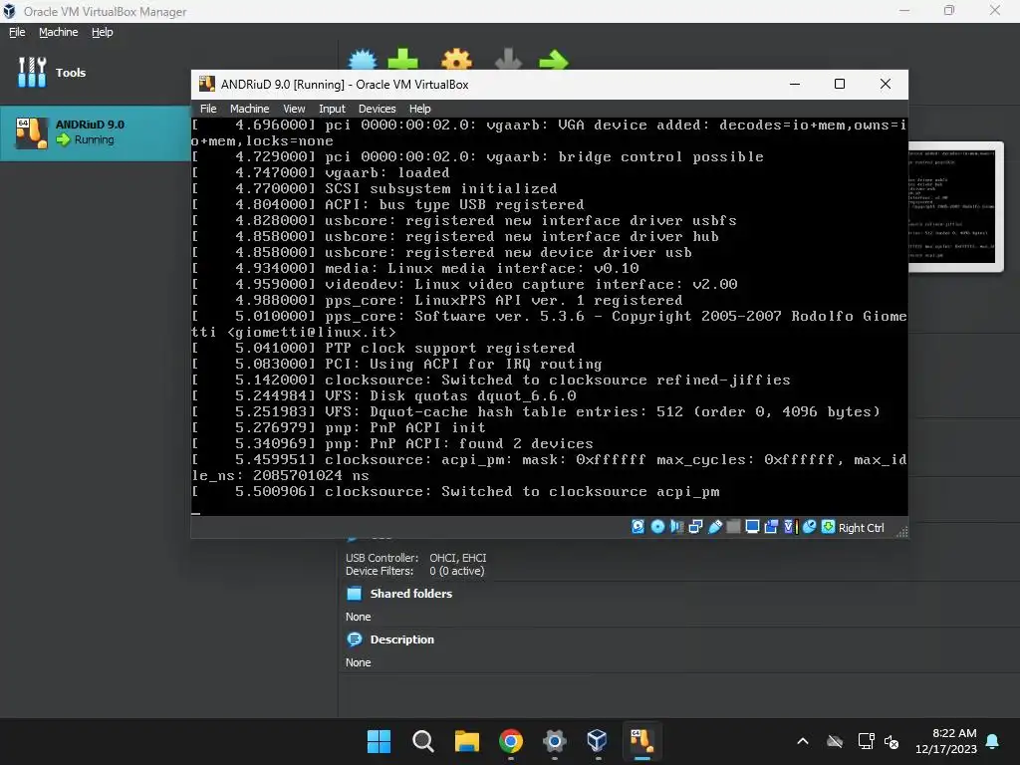Open Machine menu in the ANDRiuD VM window
Screen dimensions: 1020x765
pyautogui.click(x=249, y=109)
